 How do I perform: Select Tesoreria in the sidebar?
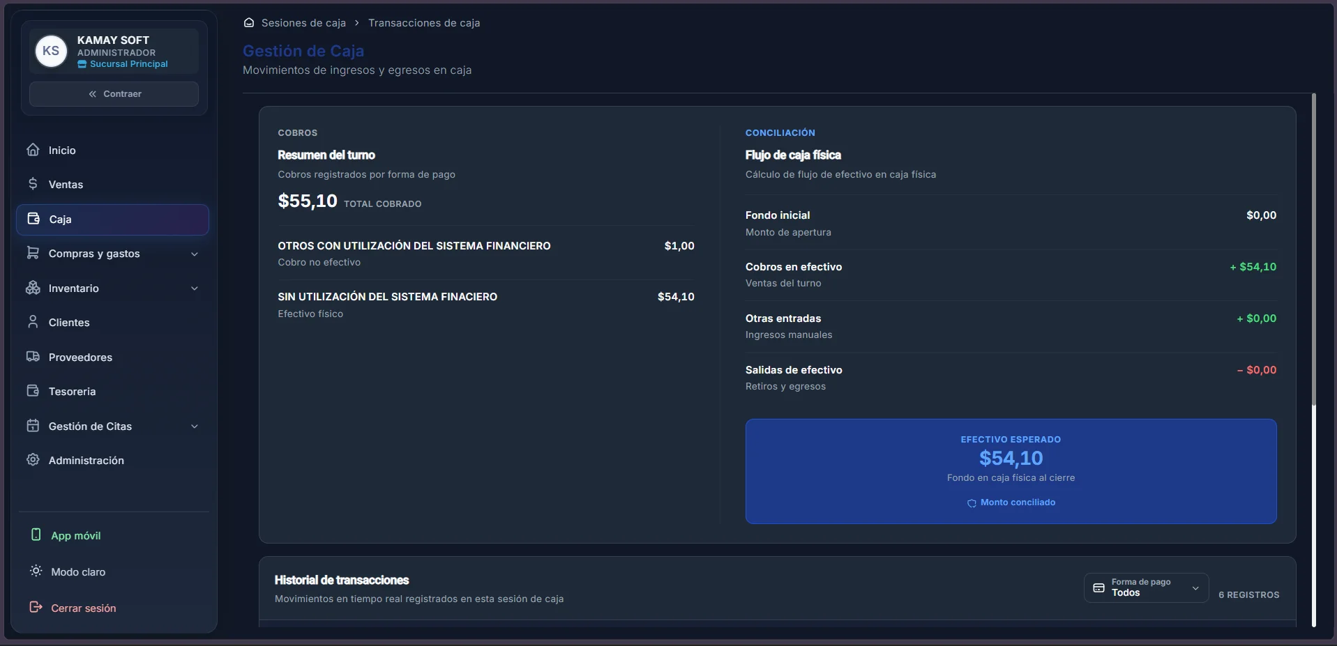[x=112, y=392]
